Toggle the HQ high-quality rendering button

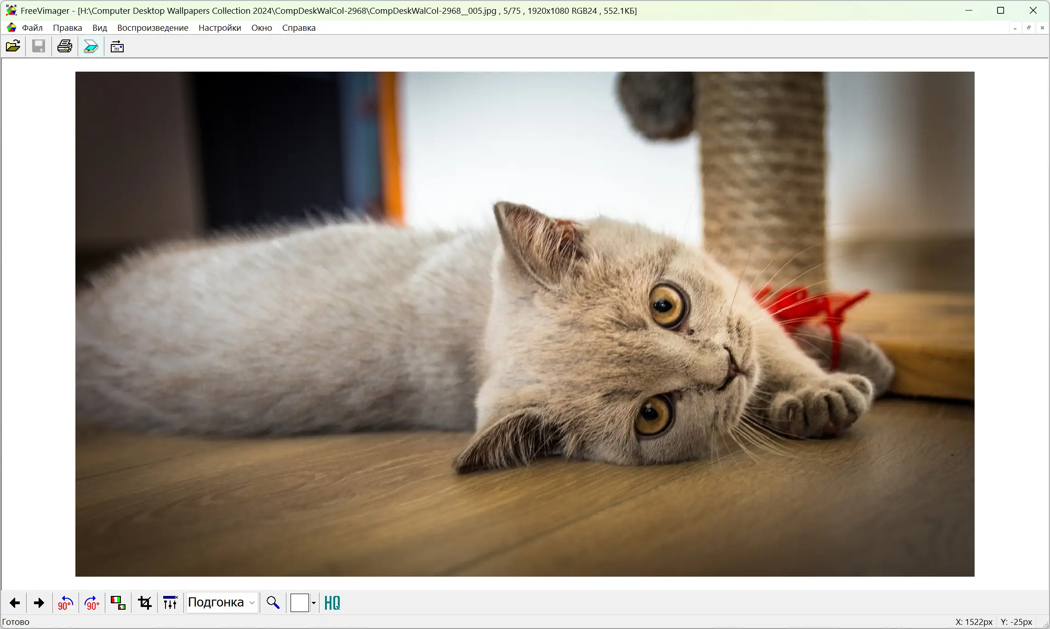coord(332,603)
